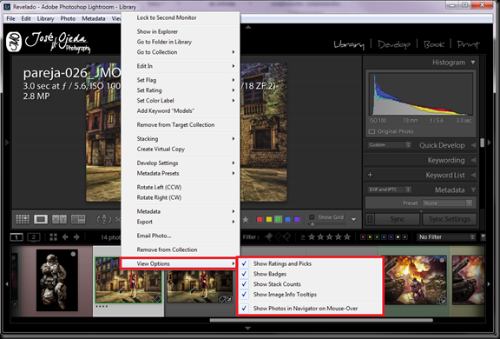Open the Custom preset dropdown in Quick Develop
The height and width of the screenshot is (339, 500).
click(x=389, y=145)
